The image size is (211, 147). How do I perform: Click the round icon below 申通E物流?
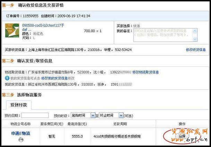coord(21,139)
